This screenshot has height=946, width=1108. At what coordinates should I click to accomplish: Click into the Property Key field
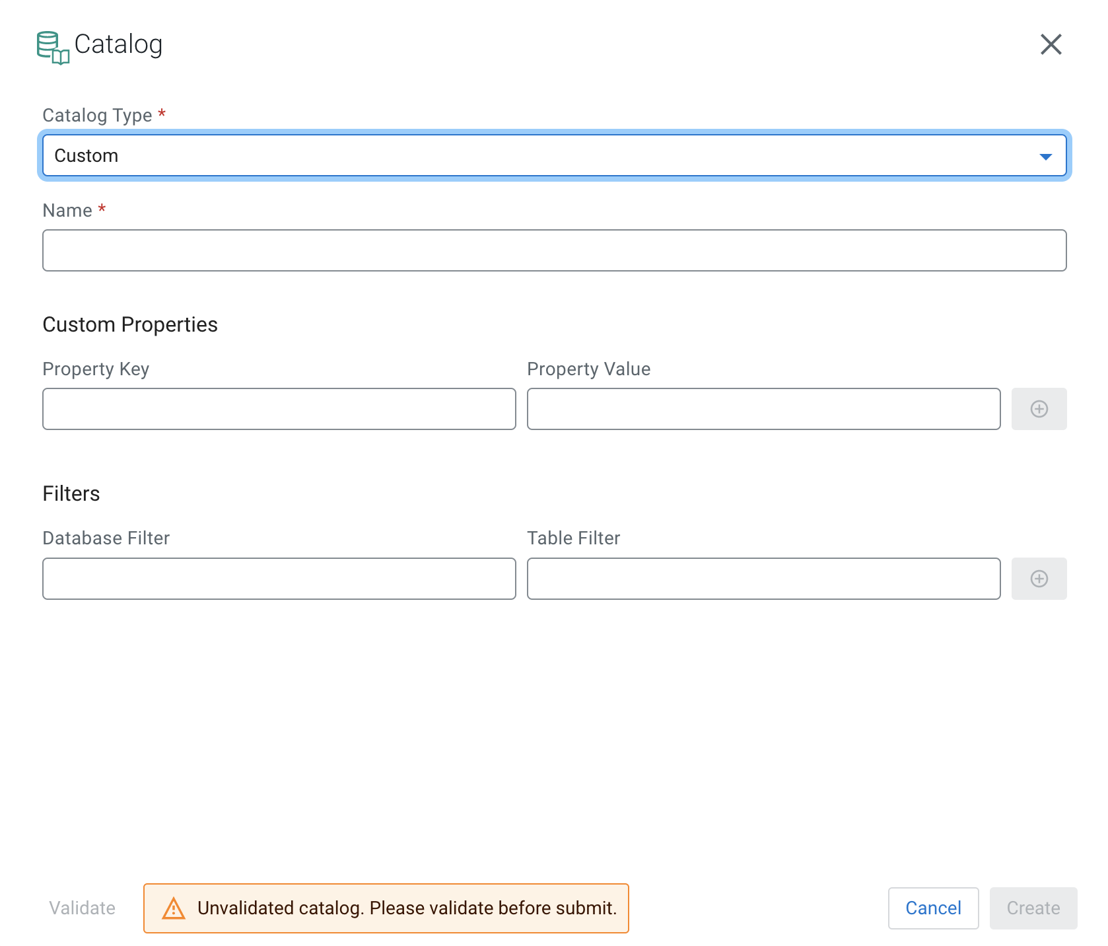pos(279,409)
